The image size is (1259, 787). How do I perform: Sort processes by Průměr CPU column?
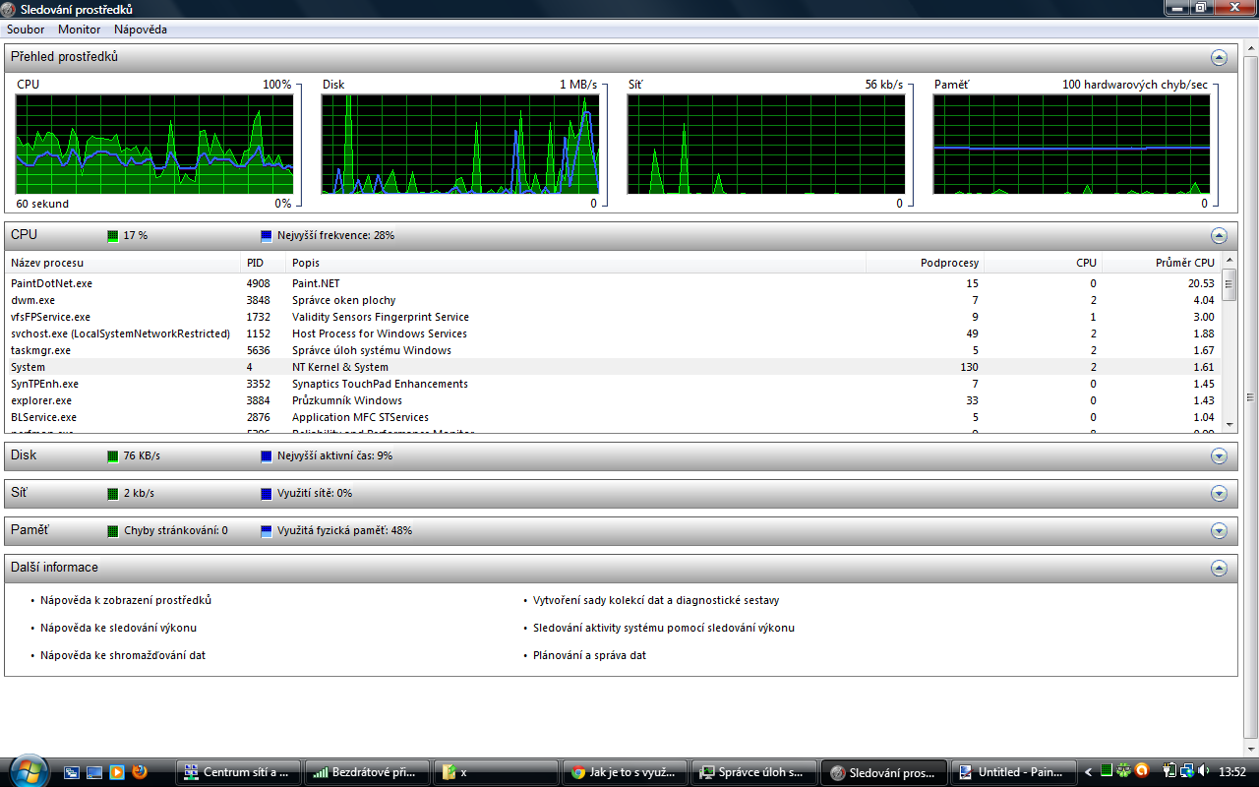(1183, 263)
